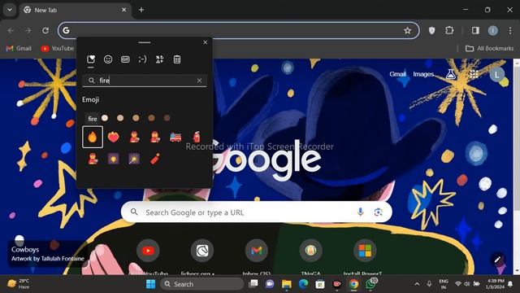
Task: Open the All Bookmarks folder
Action: [489, 48]
